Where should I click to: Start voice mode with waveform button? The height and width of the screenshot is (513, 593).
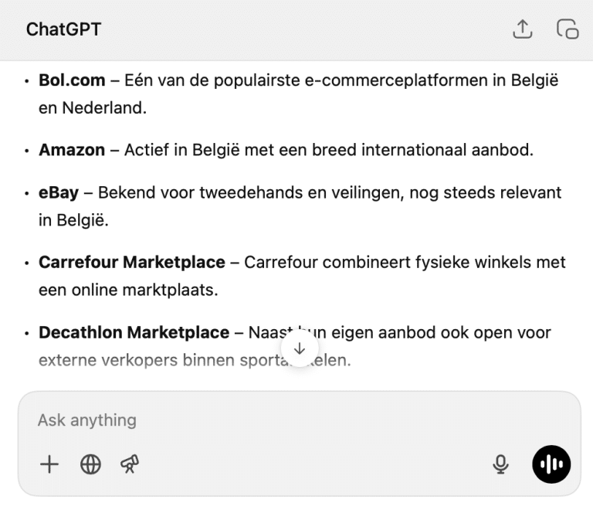[551, 464]
